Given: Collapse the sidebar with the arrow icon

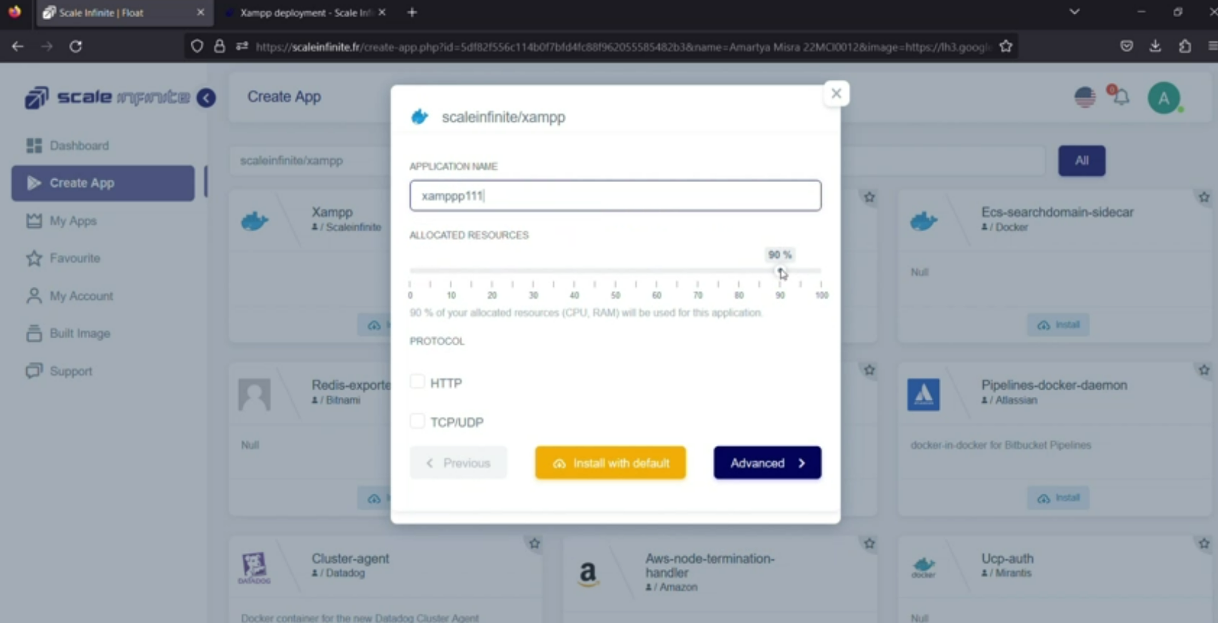Looking at the screenshot, I should [206, 98].
